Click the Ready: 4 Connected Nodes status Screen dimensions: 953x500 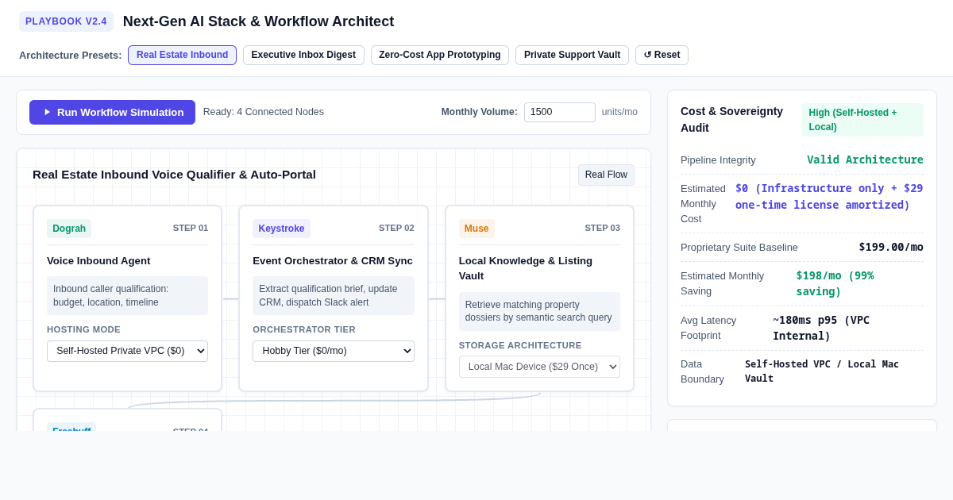264,112
